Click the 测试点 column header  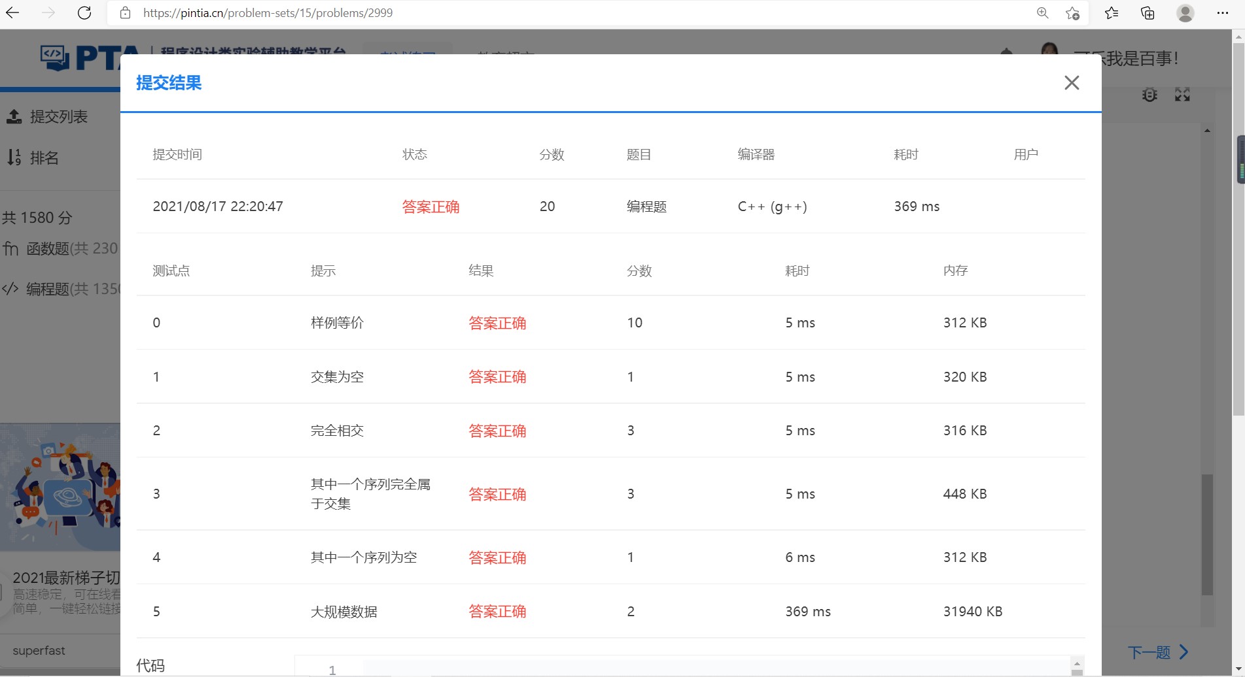tap(171, 271)
